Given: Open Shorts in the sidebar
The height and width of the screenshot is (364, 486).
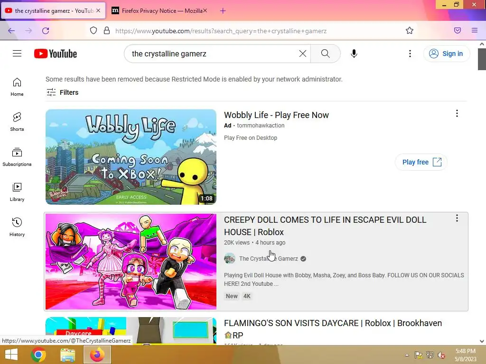Looking at the screenshot, I should coord(17,122).
